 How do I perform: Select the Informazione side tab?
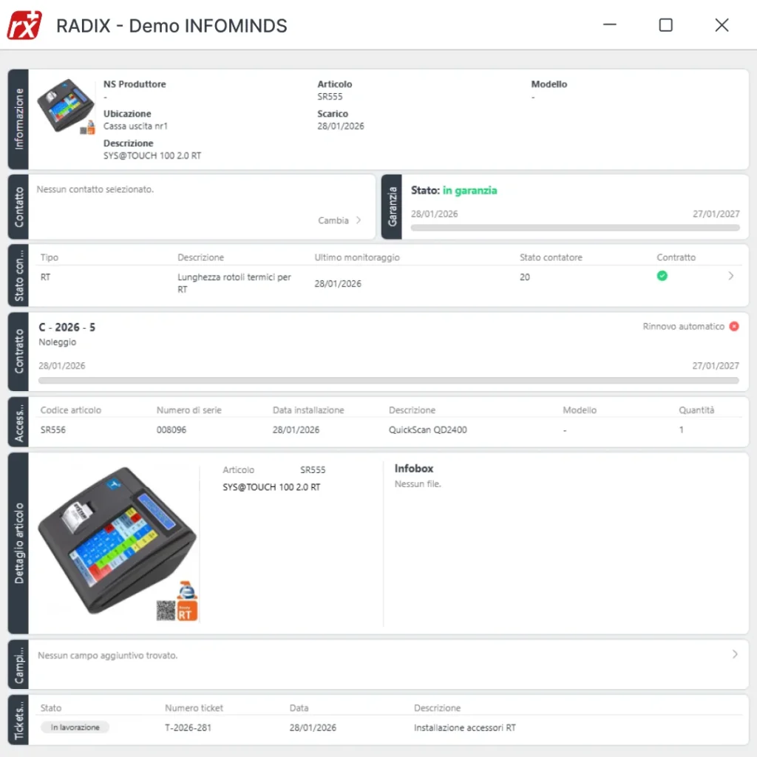coord(18,119)
